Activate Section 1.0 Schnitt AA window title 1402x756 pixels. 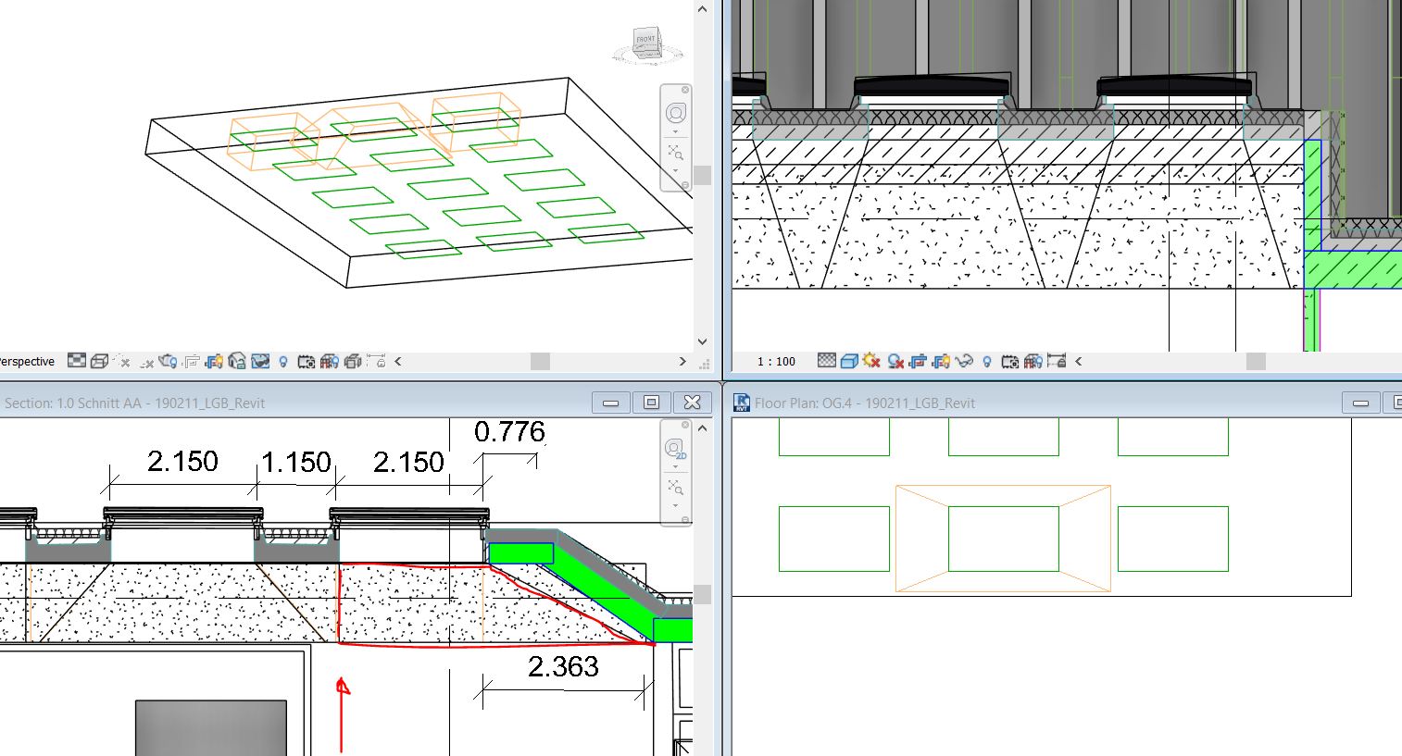click(134, 403)
